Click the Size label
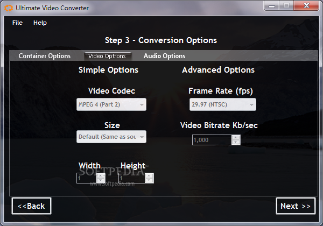 (x=112, y=125)
